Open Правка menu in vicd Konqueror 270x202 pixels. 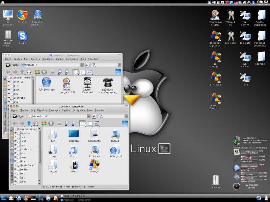[24, 110]
